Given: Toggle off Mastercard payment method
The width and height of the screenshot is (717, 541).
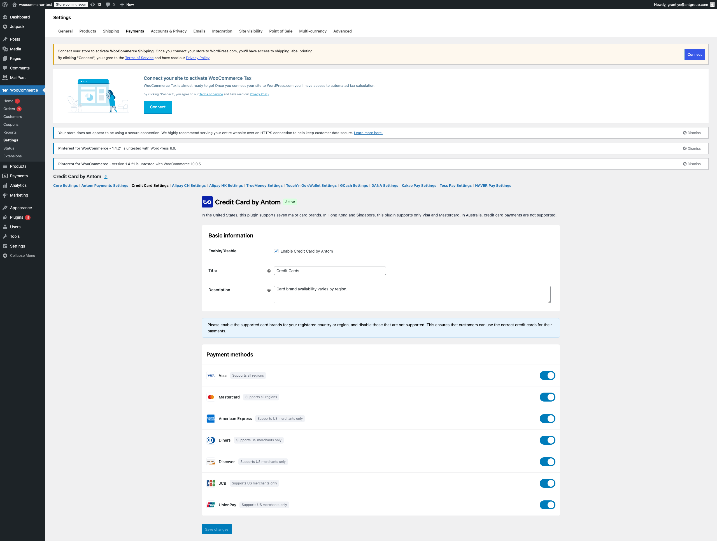Looking at the screenshot, I should (547, 397).
